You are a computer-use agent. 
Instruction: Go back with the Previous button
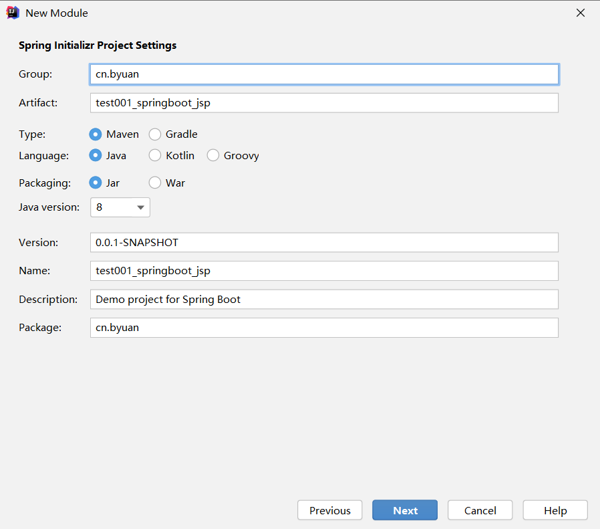click(x=330, y=510)
